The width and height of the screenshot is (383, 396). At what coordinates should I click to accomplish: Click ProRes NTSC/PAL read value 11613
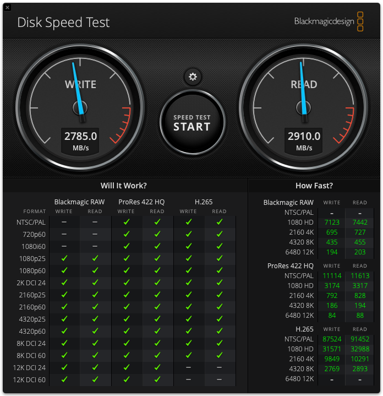[x=360, y=276]
